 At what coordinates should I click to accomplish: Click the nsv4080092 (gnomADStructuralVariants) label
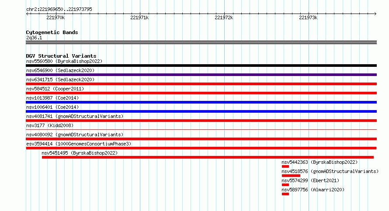click(x=75, y=135)
